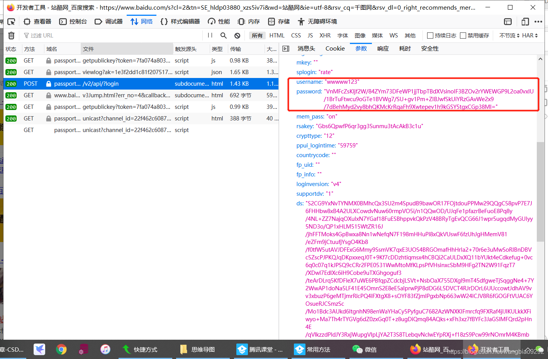The height and width of the screenshot is (359, 548).
Task: Open the 调试器 debugger panel
Action: (x=109, y=22)
